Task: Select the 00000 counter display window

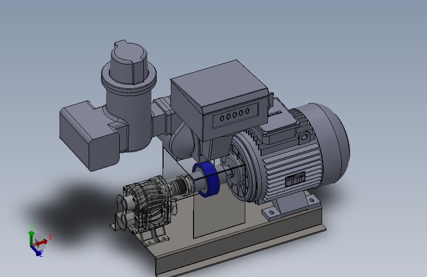Action: (235, 115)
